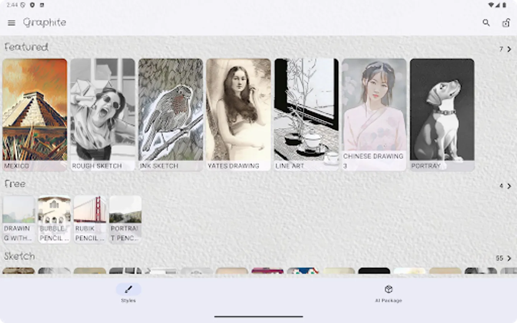
Task: Select Chinese Drawing 3 style
Action: coord(374,114)
